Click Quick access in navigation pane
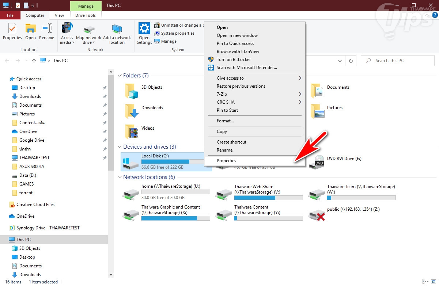Image resolution: width=439 pixels, height=286 pixels. [x=25, y=79]
